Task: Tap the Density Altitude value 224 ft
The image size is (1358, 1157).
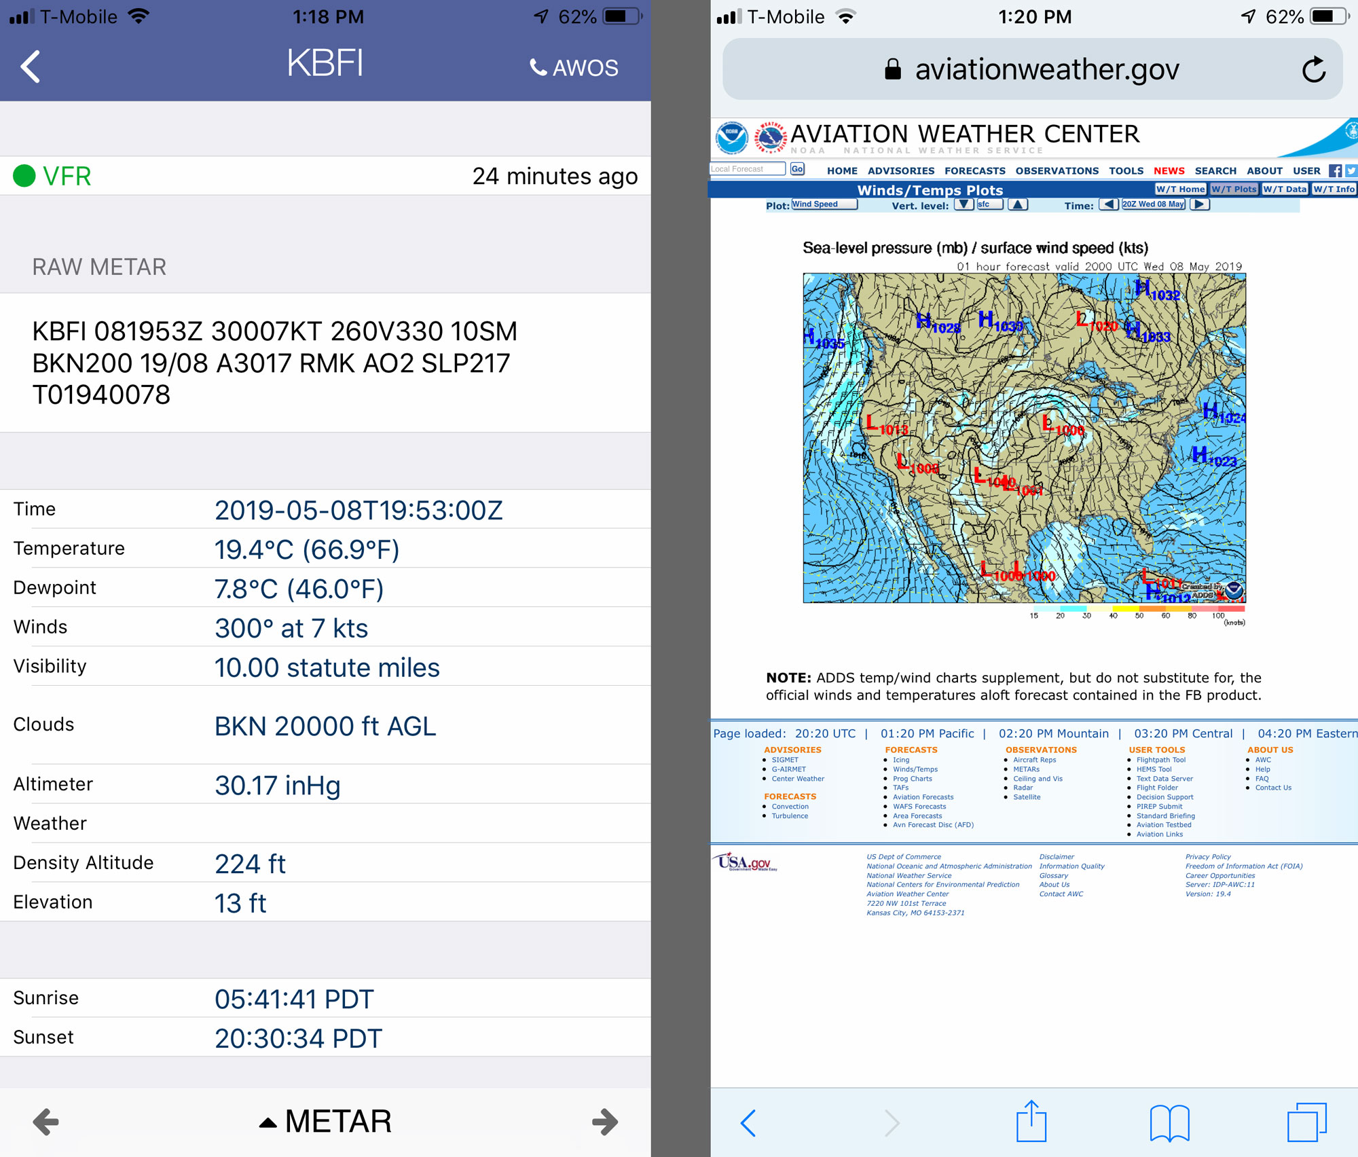Action: (250, 864)
